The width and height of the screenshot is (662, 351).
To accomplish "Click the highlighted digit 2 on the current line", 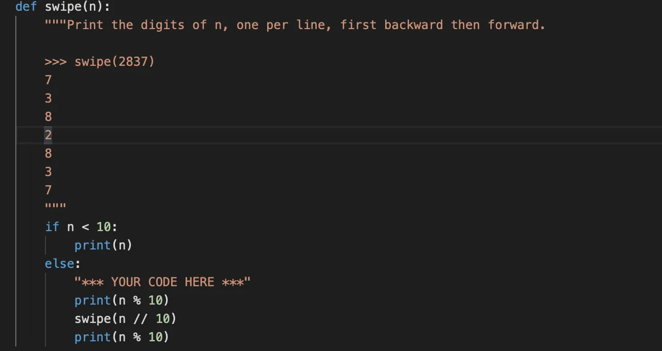I will click(49, 135).
